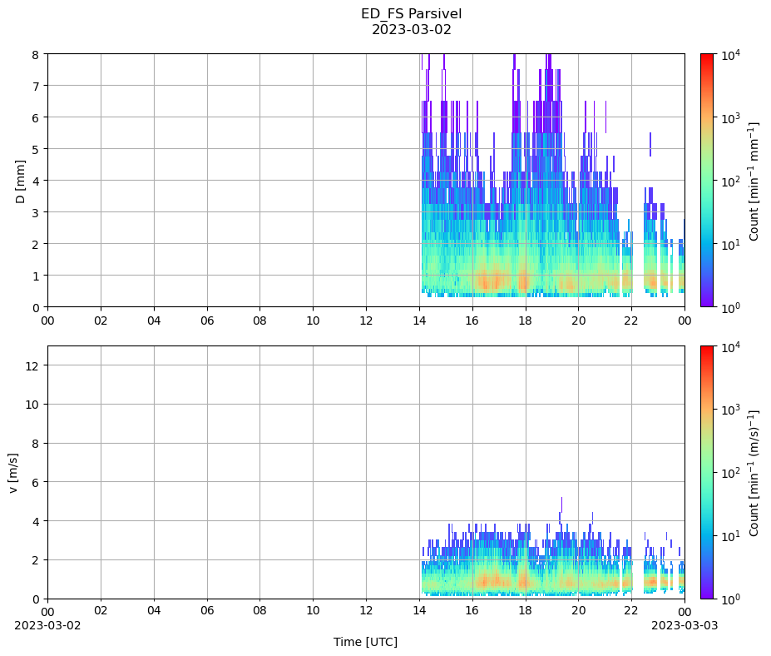771x656 pixels.
Task: Click the '12' tick on the v [m/s] axis
Action: click(32, 365)
